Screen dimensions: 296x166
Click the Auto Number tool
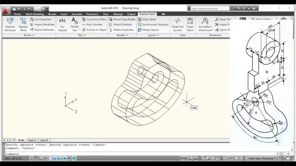[x=92, y=24]
